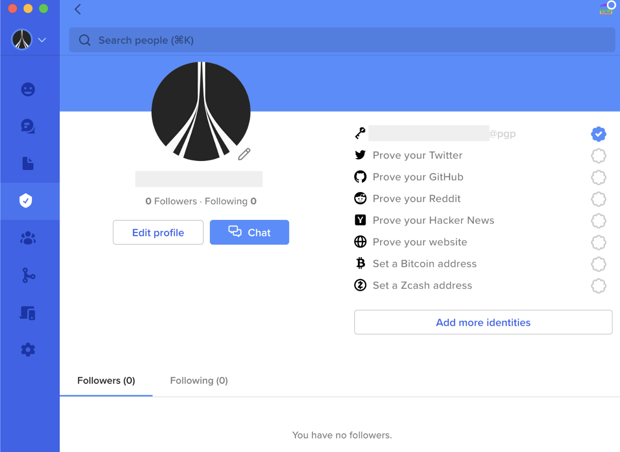Switch to the Following (0) tab
620x452 pixels.
(199, 380)
